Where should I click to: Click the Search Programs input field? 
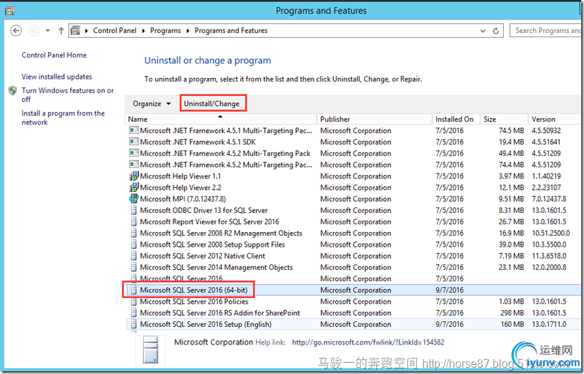pyautogui.click(x=545, y=30)
